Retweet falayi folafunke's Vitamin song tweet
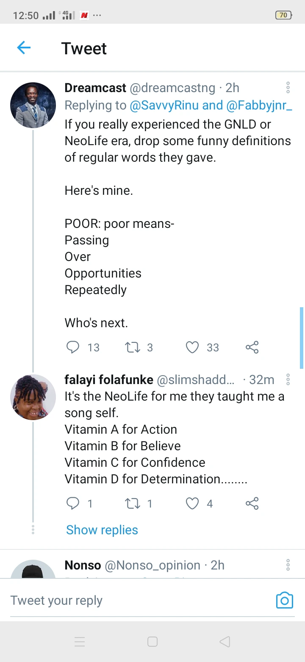305x662 pixels. tap(133, 504)
